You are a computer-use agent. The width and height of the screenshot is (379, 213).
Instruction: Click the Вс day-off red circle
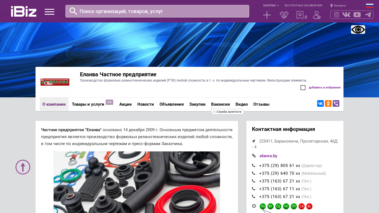coord(309,206)
